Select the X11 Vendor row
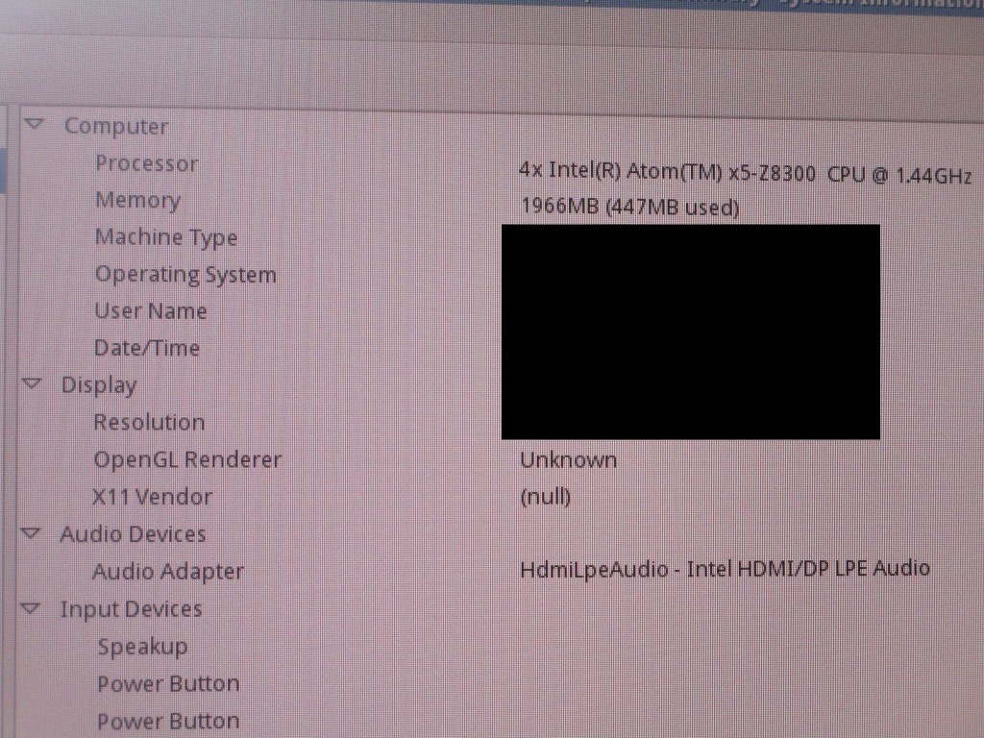Screen dimensions: 984x738 (152, 497)
